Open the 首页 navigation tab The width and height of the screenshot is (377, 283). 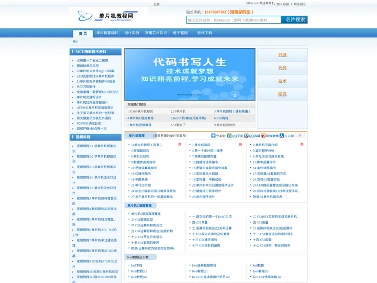coord(83,34)
